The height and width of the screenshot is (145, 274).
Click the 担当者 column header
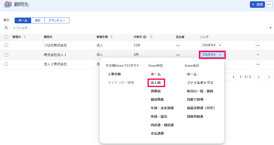(x=180, y=37)
